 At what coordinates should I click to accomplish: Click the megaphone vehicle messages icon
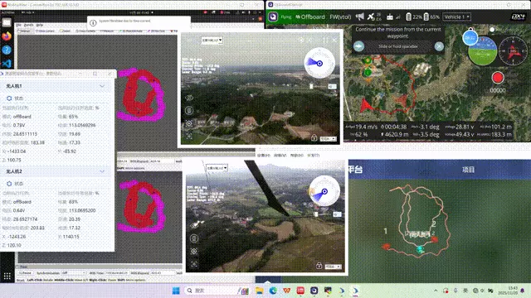(x=359, y=17)
